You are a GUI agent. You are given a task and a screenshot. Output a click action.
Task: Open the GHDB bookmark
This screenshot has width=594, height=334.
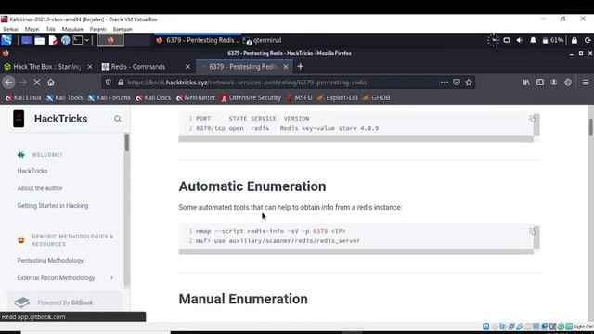pyautogui.click(x=376, y=98)
